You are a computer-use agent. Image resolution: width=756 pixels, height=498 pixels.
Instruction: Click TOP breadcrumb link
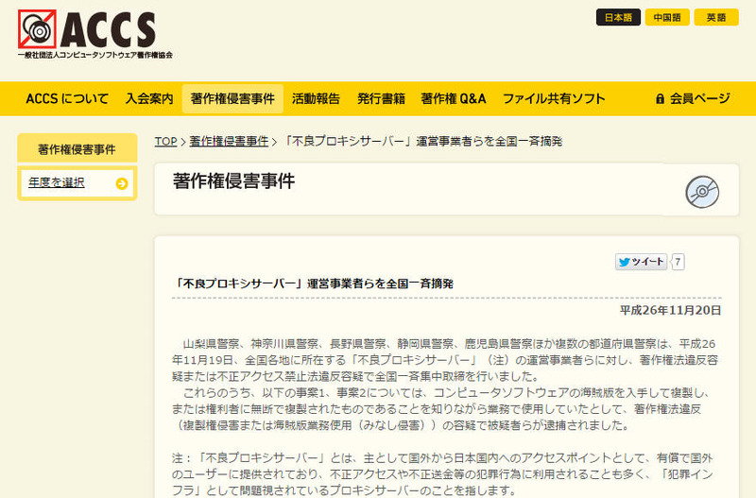point(165,142)
